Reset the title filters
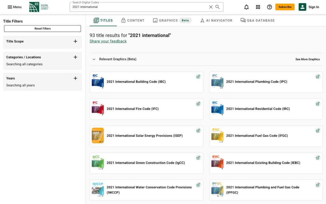 tap(42, 28)
